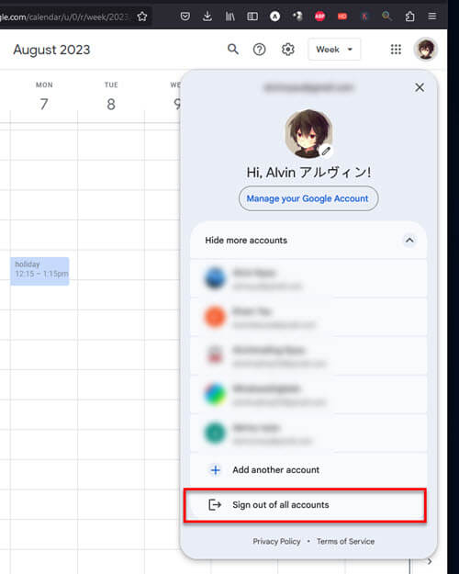Click Manage your Google Account

click(308, 198)
